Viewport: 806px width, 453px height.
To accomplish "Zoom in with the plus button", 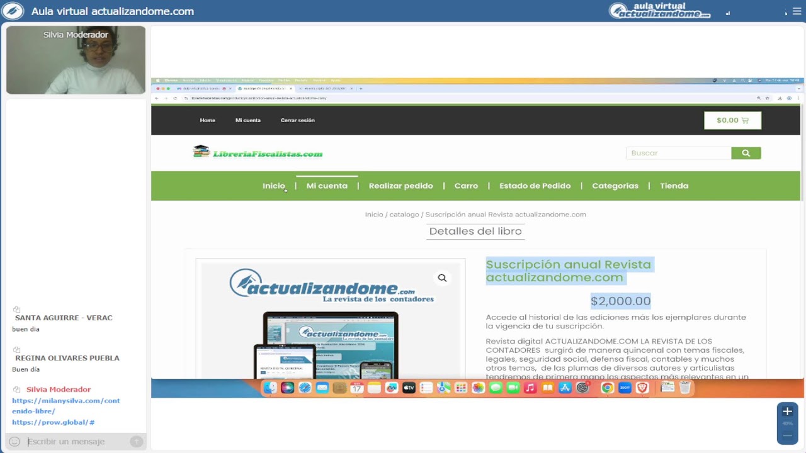I will point(787,411).
